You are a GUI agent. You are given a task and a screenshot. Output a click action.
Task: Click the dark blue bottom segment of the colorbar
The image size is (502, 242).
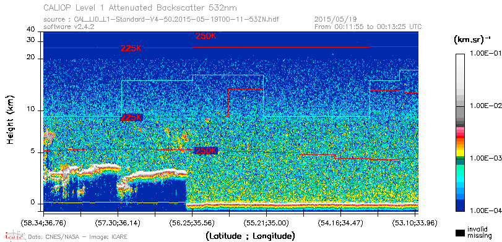(x=460, y=206)
